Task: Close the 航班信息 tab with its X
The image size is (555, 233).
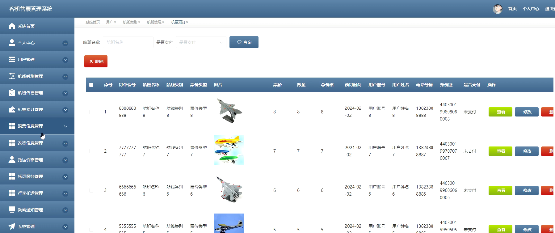Action: [x=163, y=22]
